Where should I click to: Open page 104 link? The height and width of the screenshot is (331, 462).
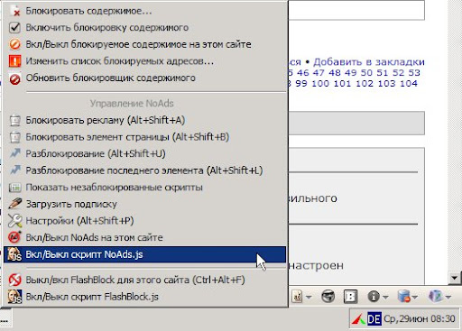(409, 83)
